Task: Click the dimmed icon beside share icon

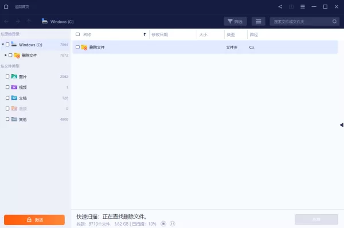Action: pos(291,7)
